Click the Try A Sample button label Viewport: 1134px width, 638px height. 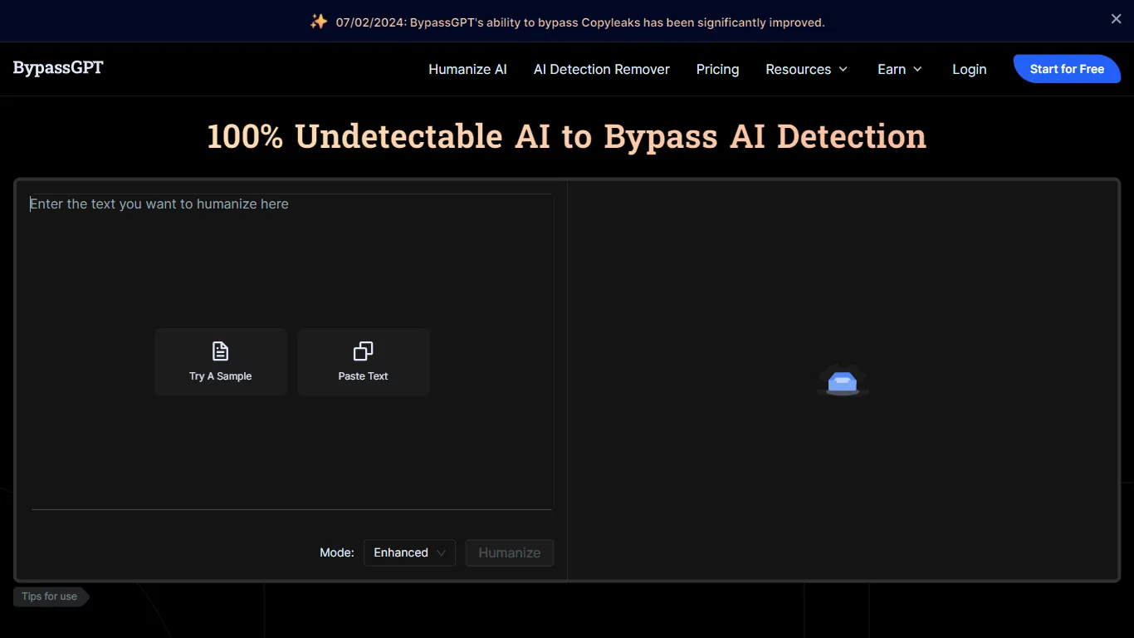220,376
